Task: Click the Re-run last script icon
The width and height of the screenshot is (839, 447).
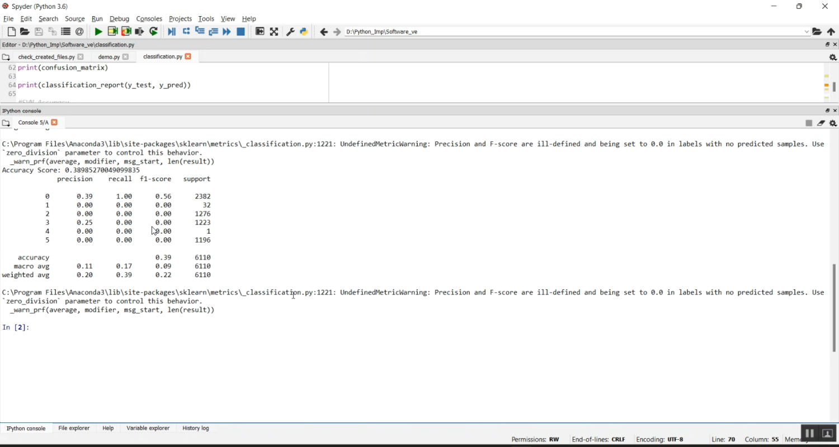Action: click(154, 32)
